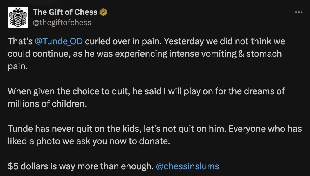Viewport: 310px width, 176px height.
Task: Open the @Tunde_OD mention
Action: 59,41
